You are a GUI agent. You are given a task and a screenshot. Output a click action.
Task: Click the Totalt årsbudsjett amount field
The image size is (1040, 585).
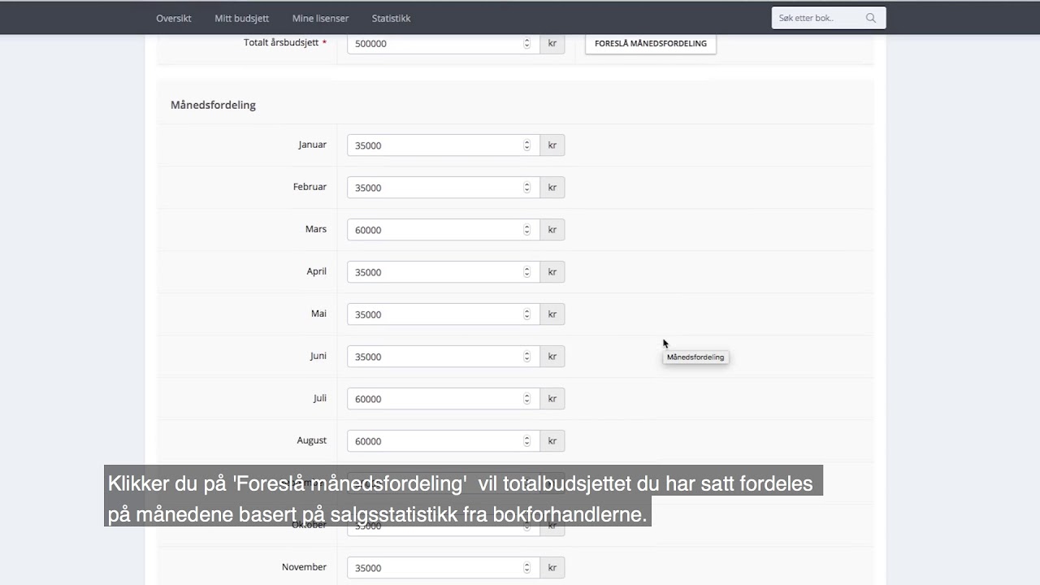click(x=444, y=43)
